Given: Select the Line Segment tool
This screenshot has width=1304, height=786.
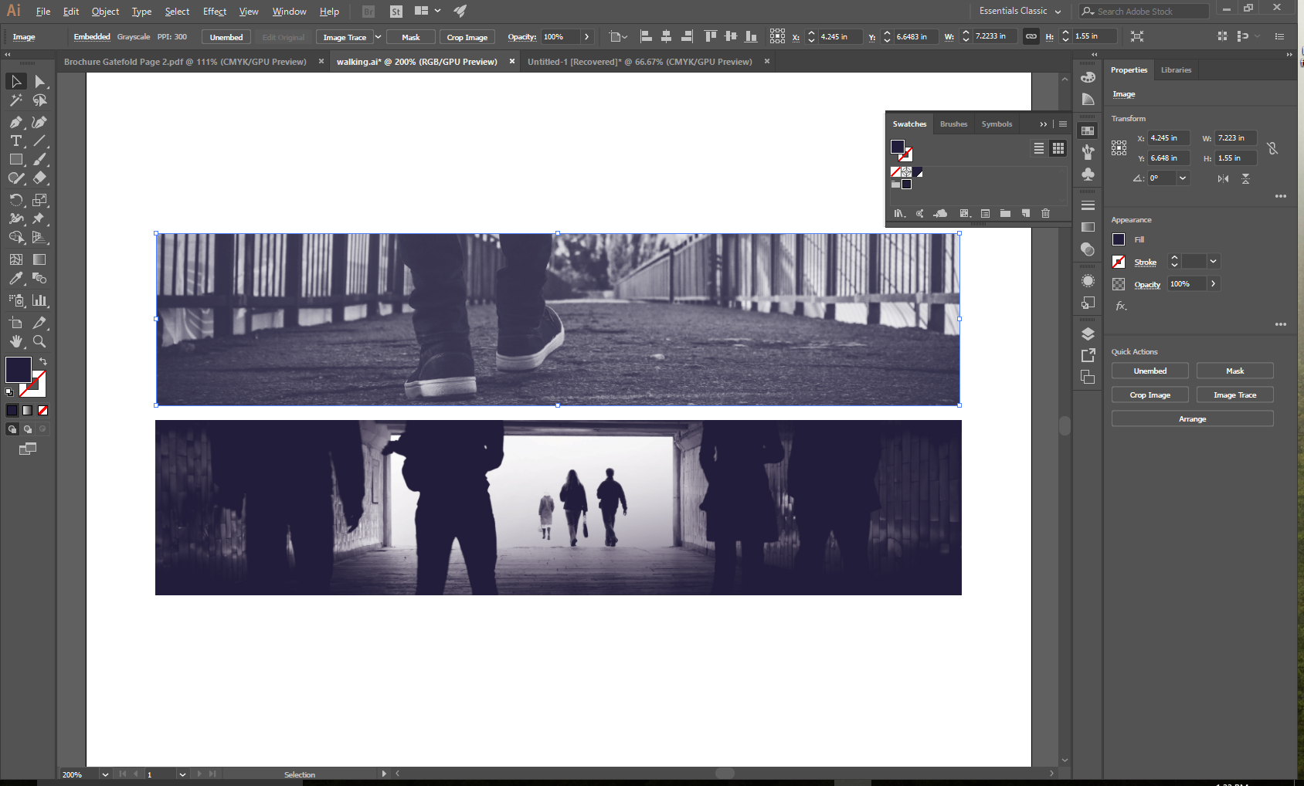Looking at the screenshot, I should click(39, 141).
